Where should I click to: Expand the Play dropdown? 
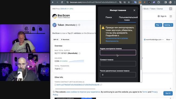pyautogui.click(x=158, y=25)
